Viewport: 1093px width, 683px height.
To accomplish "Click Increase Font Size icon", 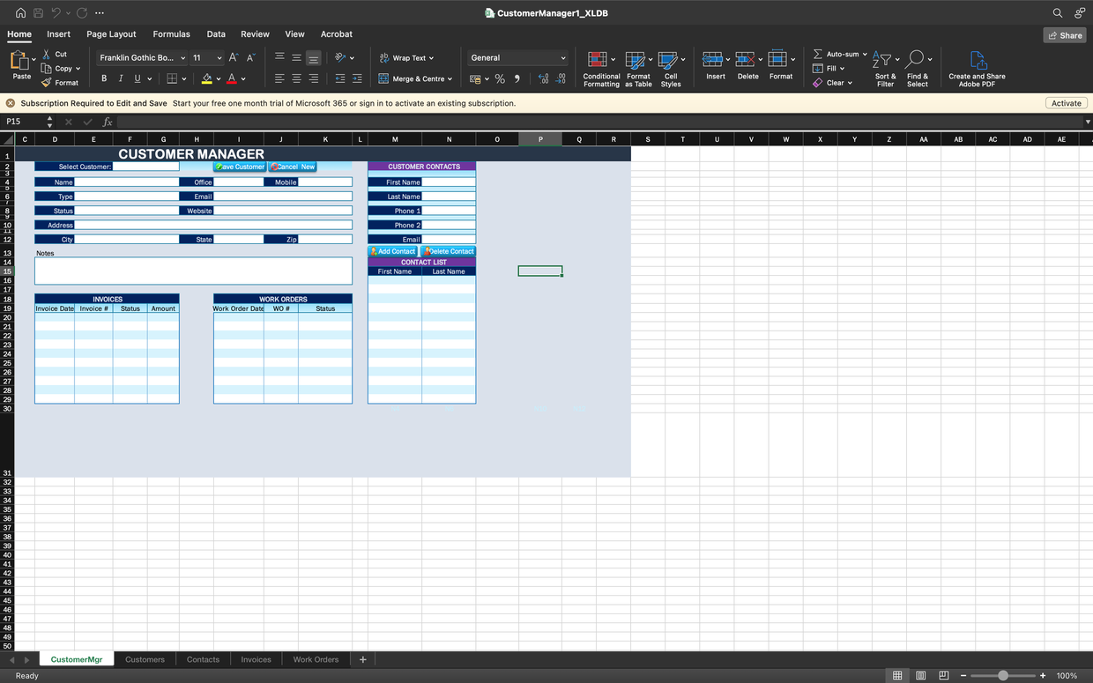I will 234,57.
